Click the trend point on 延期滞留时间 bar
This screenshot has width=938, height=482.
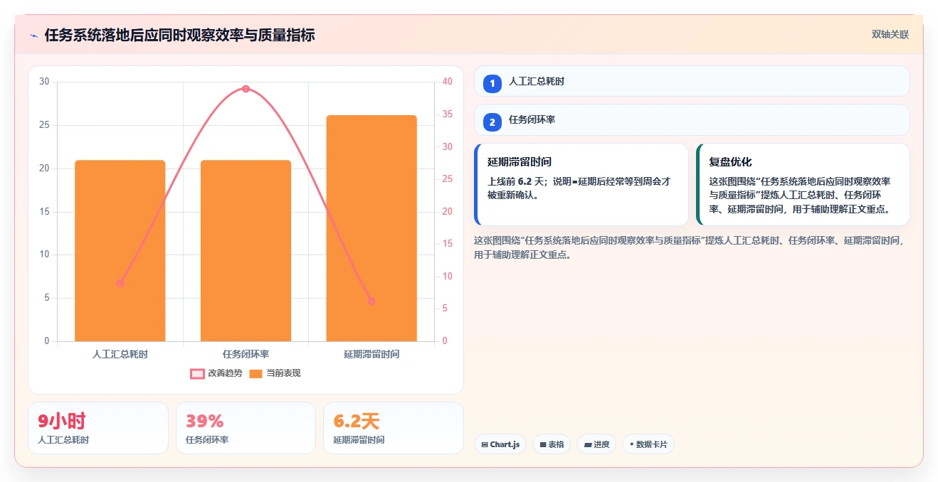(371, 301)
